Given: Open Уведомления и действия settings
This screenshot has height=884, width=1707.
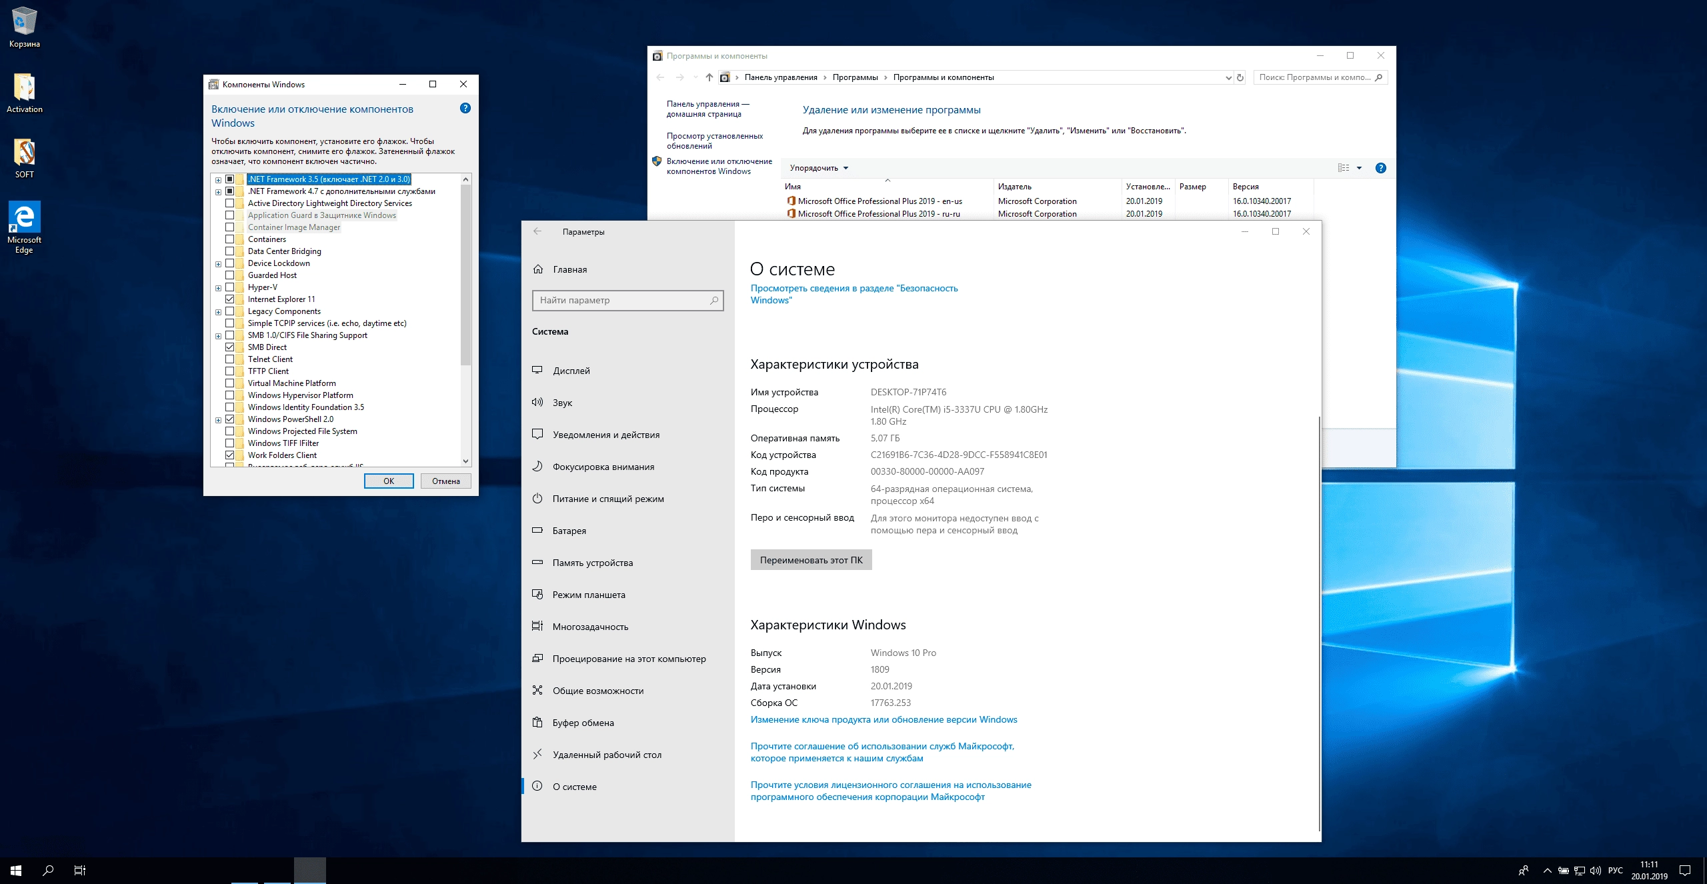Looking at the screenshot, I should click(x=627, y=435).
